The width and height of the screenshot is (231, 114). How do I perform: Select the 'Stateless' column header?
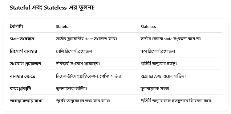pos(148,27)
